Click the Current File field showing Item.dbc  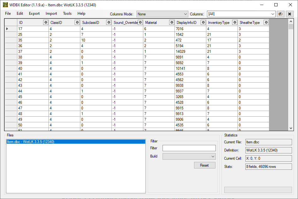pyautogui.click(x=268, y=142)
